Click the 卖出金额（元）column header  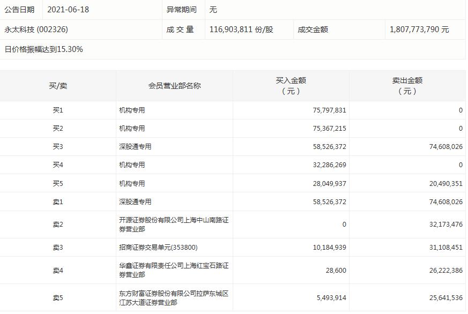pyautogui.click(x=407, y=86)
